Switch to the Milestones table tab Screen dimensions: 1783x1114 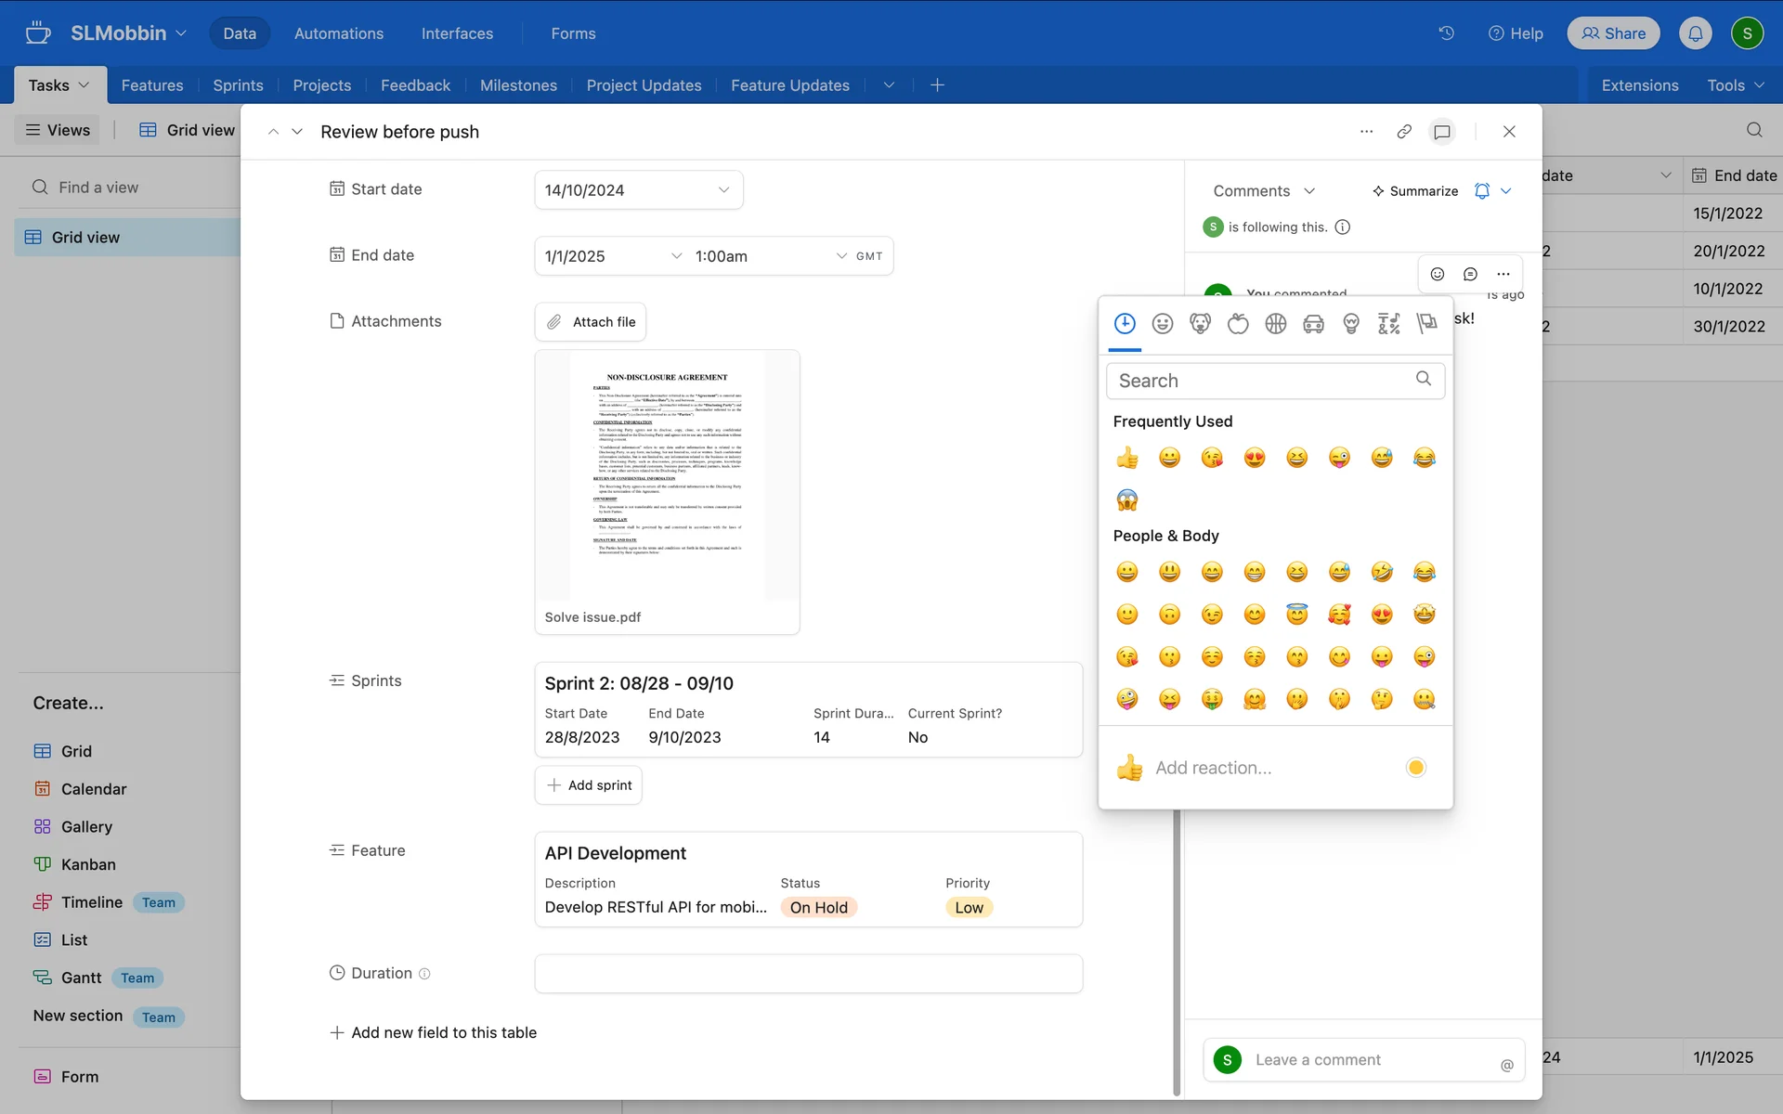pos(518,85)
